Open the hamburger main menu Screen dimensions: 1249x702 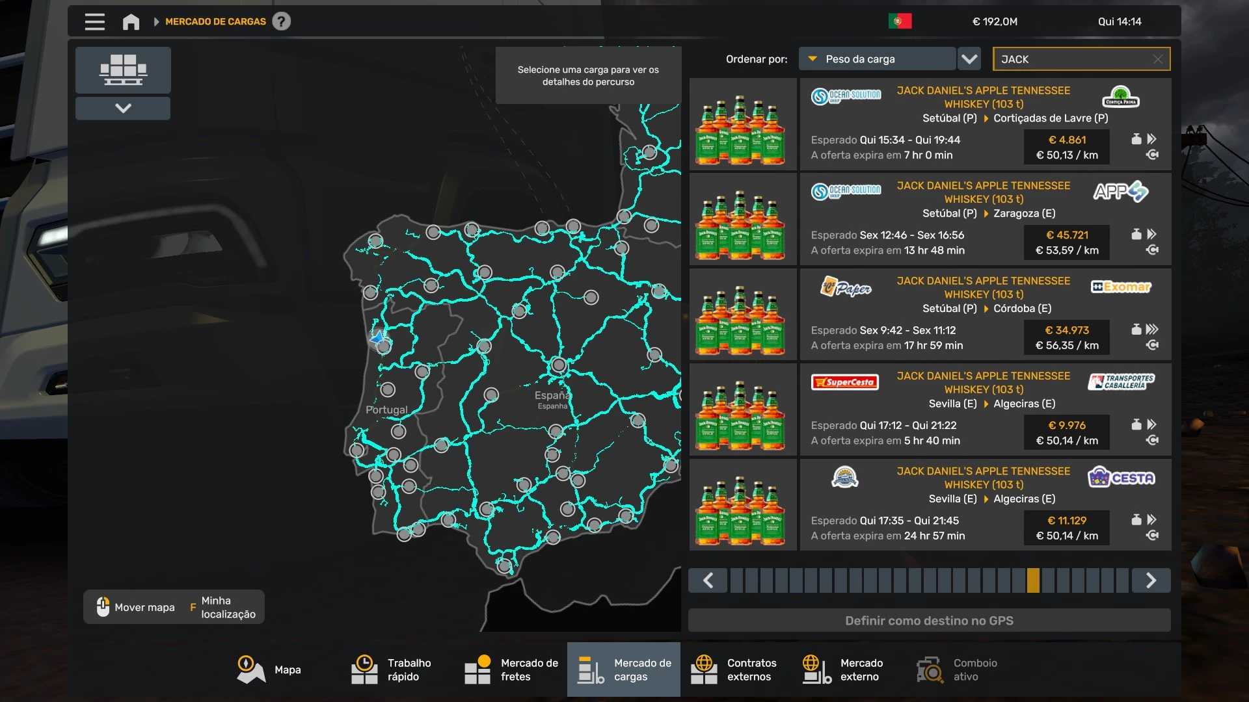94,21
